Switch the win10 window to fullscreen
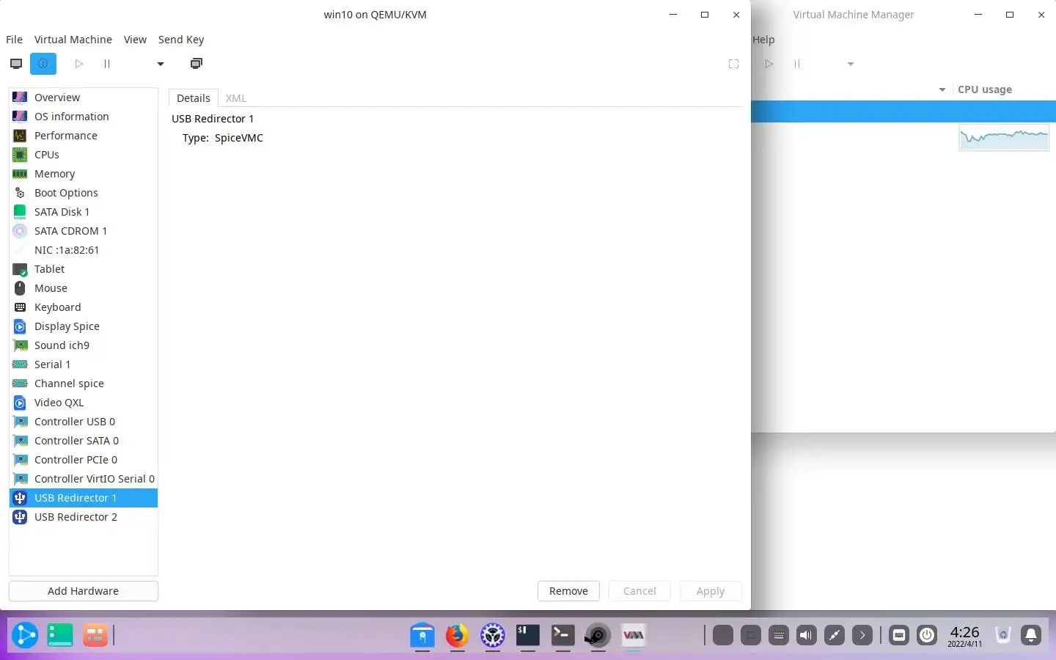The image size is (1056, 660). coord(733,64)
